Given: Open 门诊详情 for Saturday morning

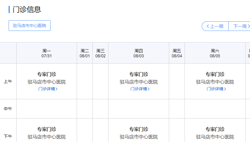Looking at the screenshot, I should click(216, 89).
